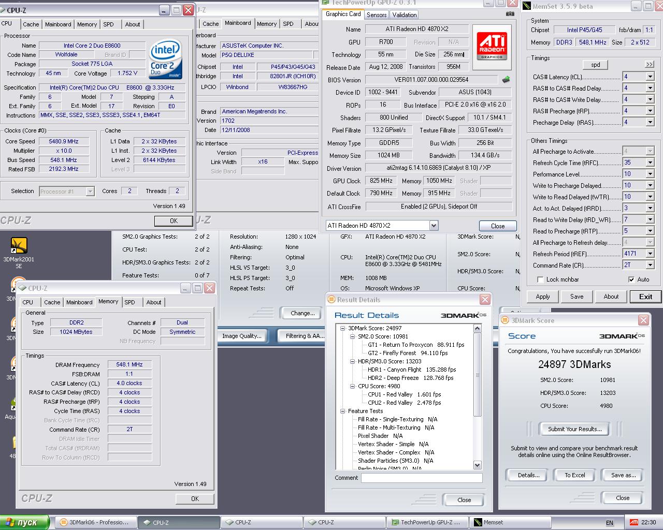663x530 pixels.
Task: Click the EN language indicator in the taskbar
Action: pyautogui.click(x=610, y=523)
